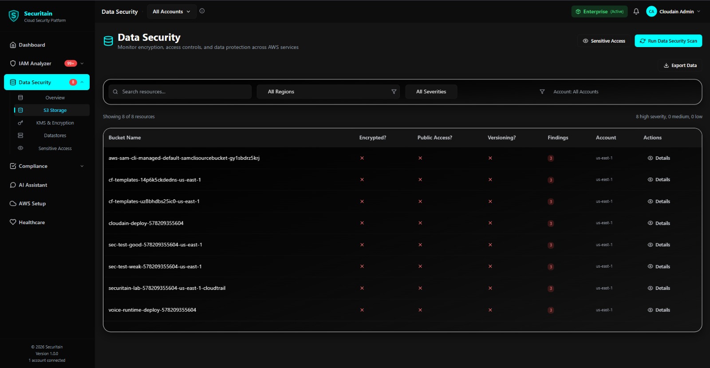Open AI Assistant page
This screenshot has height=368, width=710.
click(x=47, y=185)
